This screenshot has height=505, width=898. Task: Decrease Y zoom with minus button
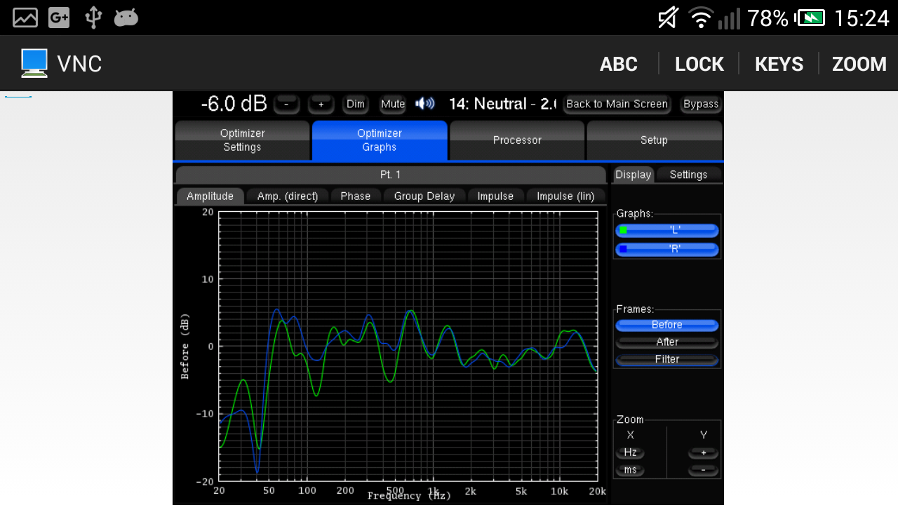pos(703,470)
